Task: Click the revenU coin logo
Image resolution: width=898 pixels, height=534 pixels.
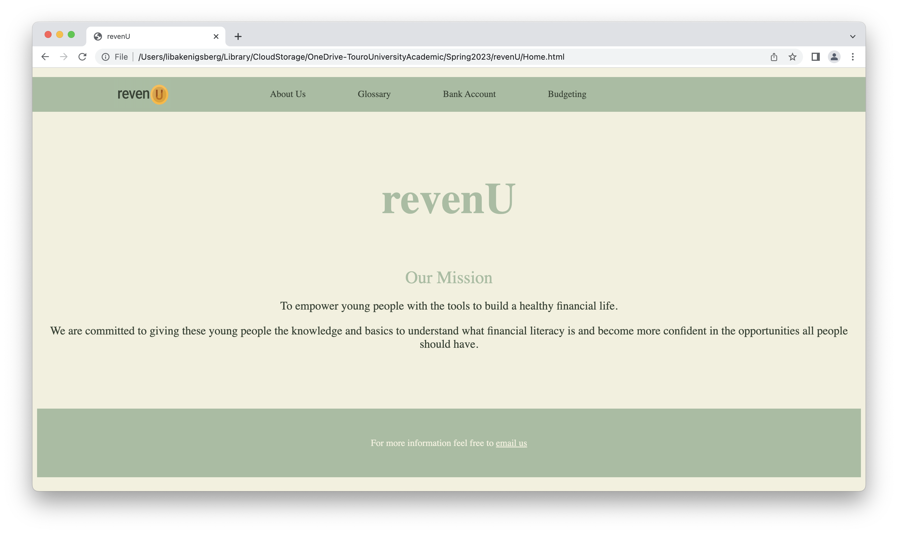Action: point(143,94)
